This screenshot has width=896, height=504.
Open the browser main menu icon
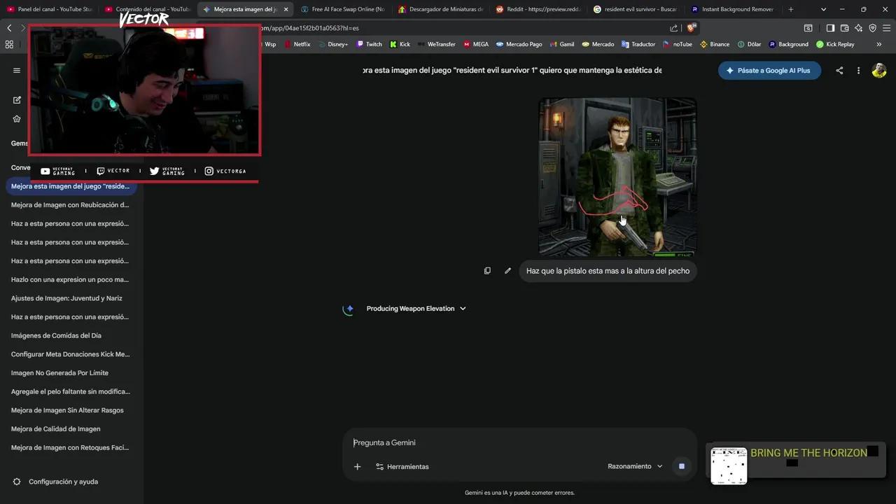pos(886,28)
